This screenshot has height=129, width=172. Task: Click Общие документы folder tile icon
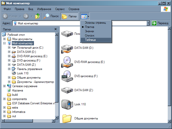(x=67, y=118)
